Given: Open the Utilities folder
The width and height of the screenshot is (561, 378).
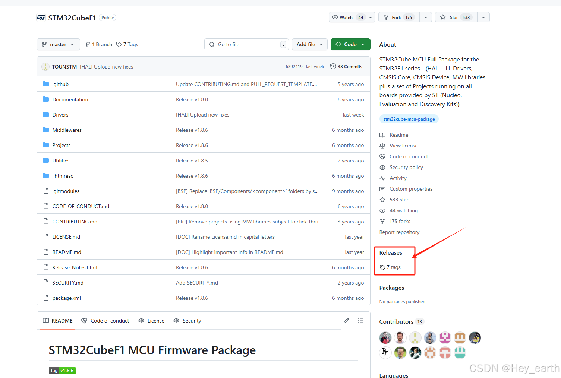Looking at the screenshot, I should (61, 161).
